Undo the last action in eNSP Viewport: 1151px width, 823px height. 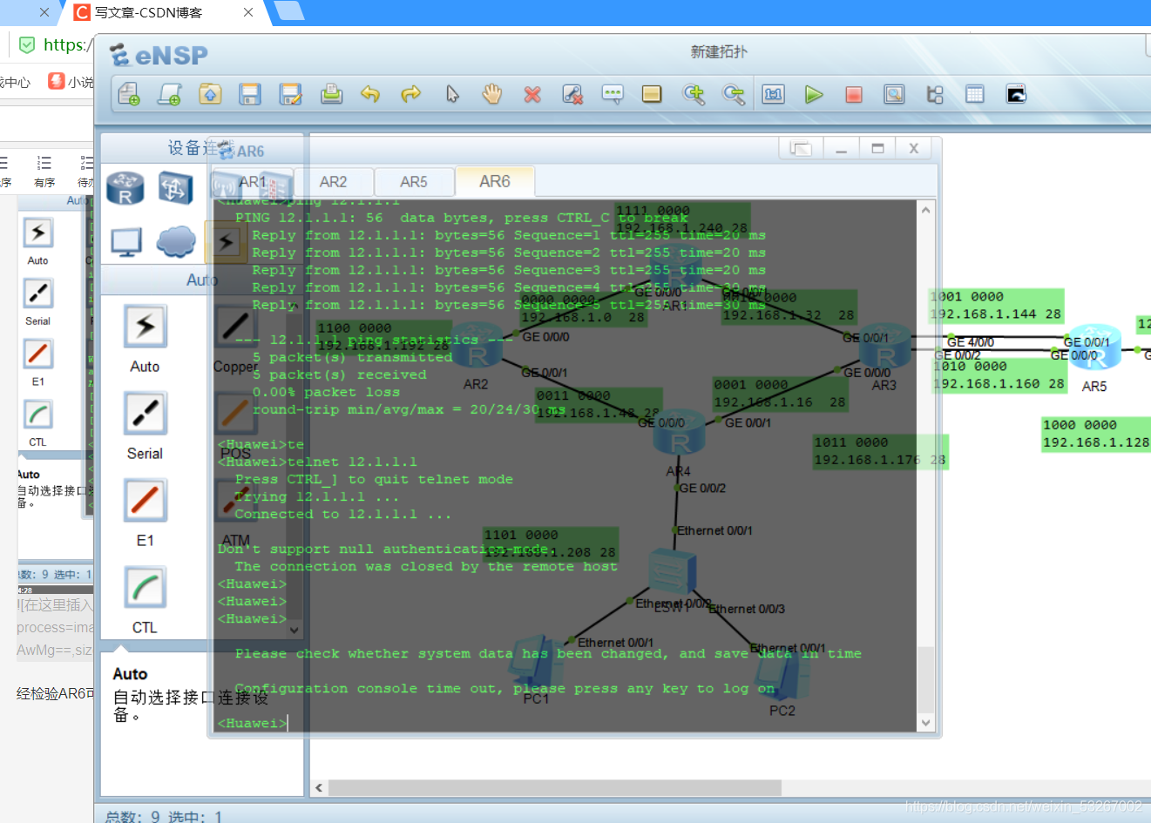pyautogui.click(x=371, y=94)
